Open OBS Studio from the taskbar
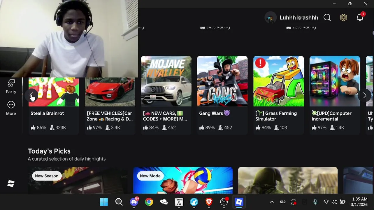 click(x=224, y=202)
